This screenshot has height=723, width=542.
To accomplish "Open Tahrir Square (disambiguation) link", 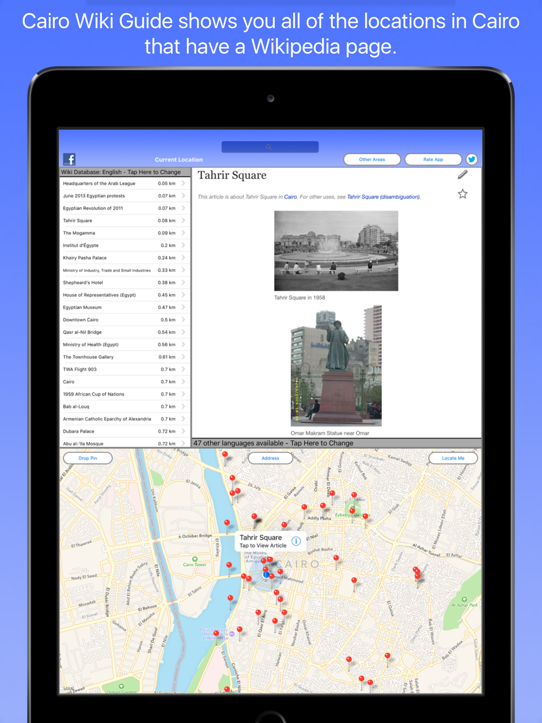I will 383,197.
